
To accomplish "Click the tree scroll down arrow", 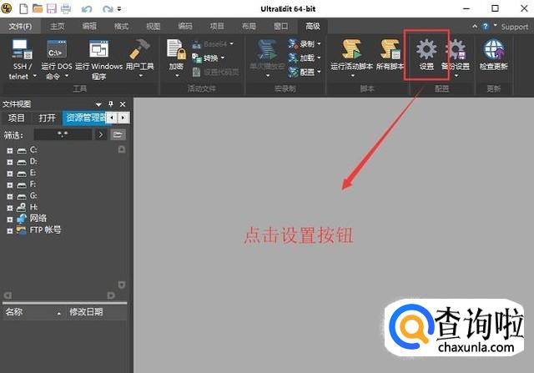I will [x=122, y=285].
